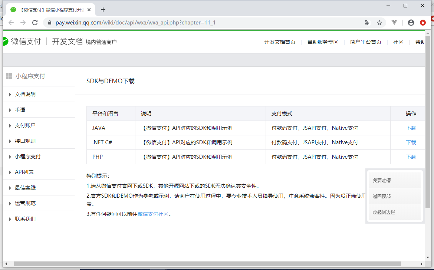Open 商户平台首页 in top navigation
The image size is (434, 270).
366,42
